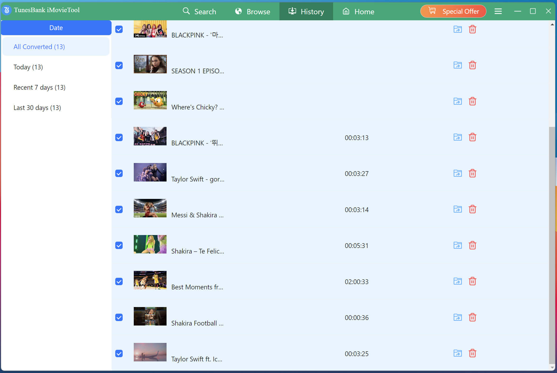Click the Special Offer button

[453, 11]
